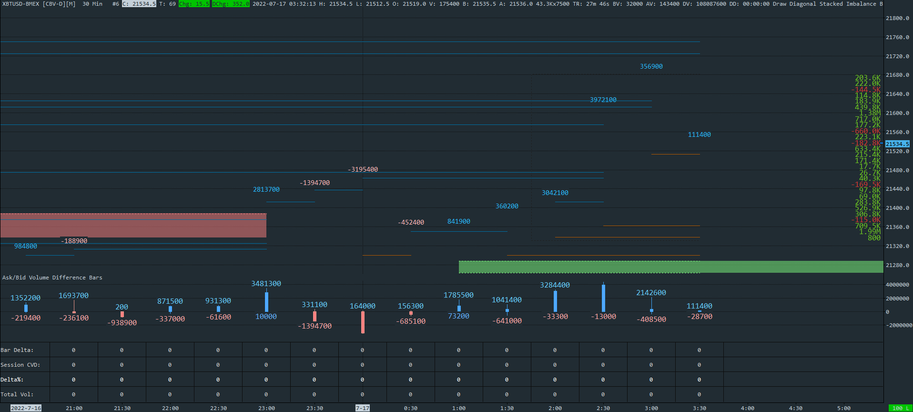The height and width of the screenshot is (412, 913).
Task: Click the 1785500 ask volume value
Action: click(458, 295)
